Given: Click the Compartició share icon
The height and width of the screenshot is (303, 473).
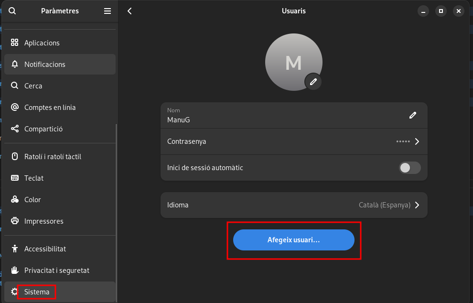Looking at the screenshot, I should tap(15, 129).
